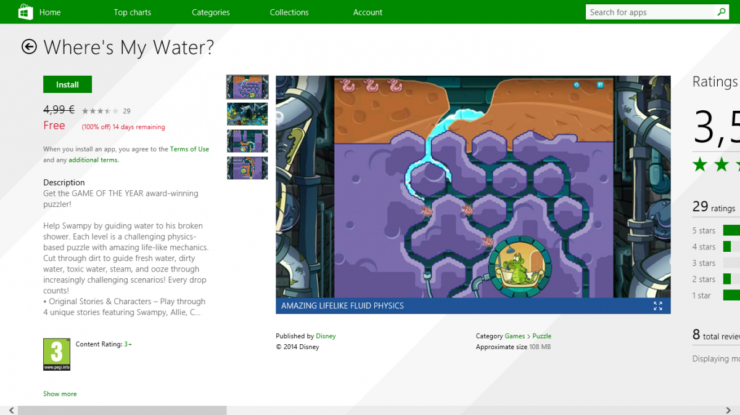Open publisher Disney's page
This screenshot has width=740, height=415.
coord(326,336)
